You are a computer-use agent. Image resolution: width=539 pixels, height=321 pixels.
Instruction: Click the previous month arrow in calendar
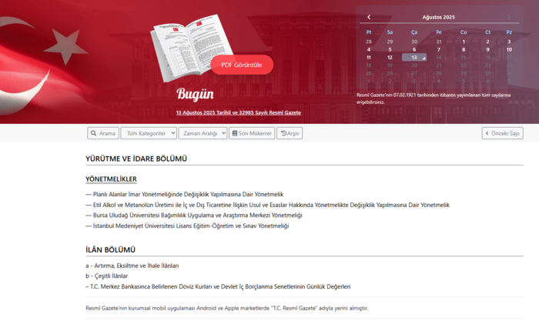[x=369, y=17]
